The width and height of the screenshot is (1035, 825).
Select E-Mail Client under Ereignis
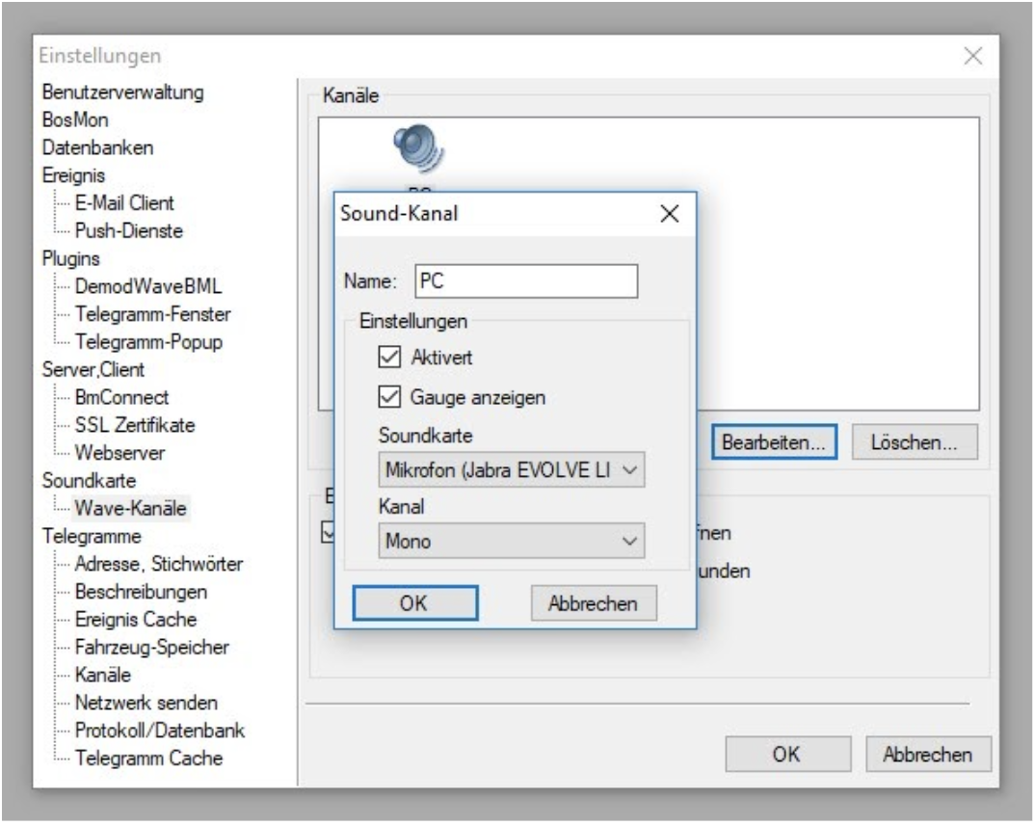pyautogui.click(x=124, y=203)
